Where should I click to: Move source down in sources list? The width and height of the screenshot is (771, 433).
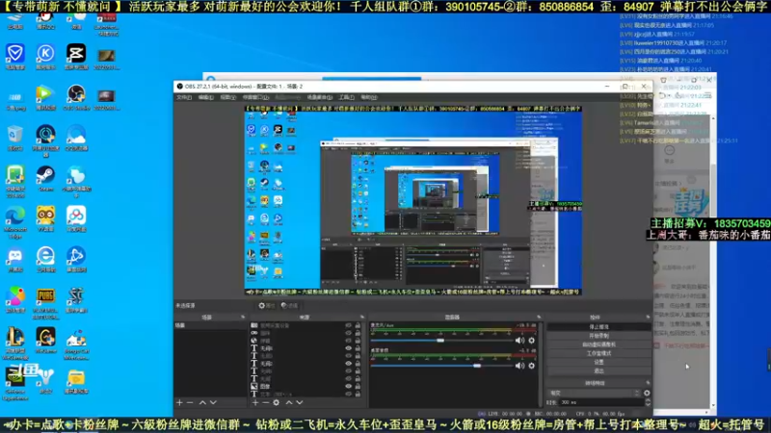300,402
